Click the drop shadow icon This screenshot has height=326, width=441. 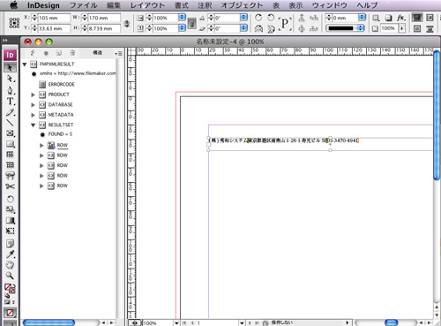coord(388,18)
